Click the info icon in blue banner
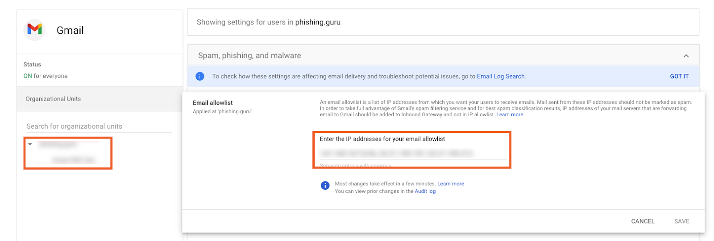This screenshot has height=241, width=714. click(x=200, y=76)
